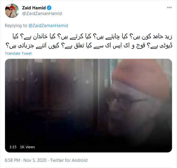Open the Zaid Hamid display name link
Image resolution: width=177 pixels, height=168 pixels.
click(x=34, y=8)
